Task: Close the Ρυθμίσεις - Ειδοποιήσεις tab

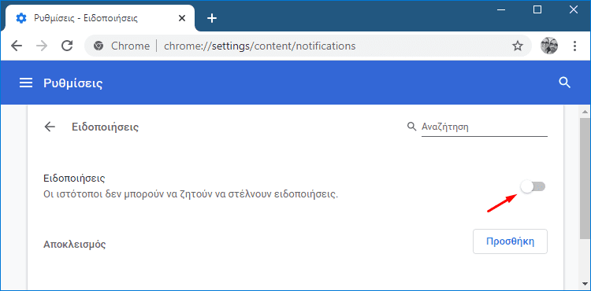Action: [182, 18]
